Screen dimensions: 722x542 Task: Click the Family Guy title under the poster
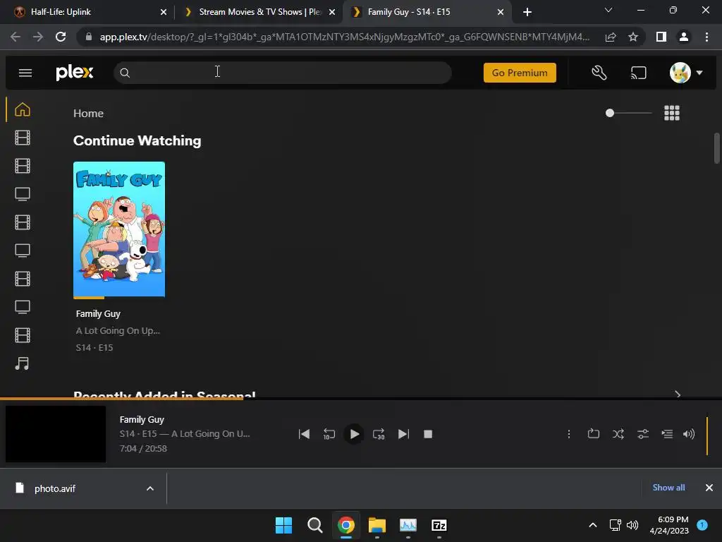pos(98,314)
